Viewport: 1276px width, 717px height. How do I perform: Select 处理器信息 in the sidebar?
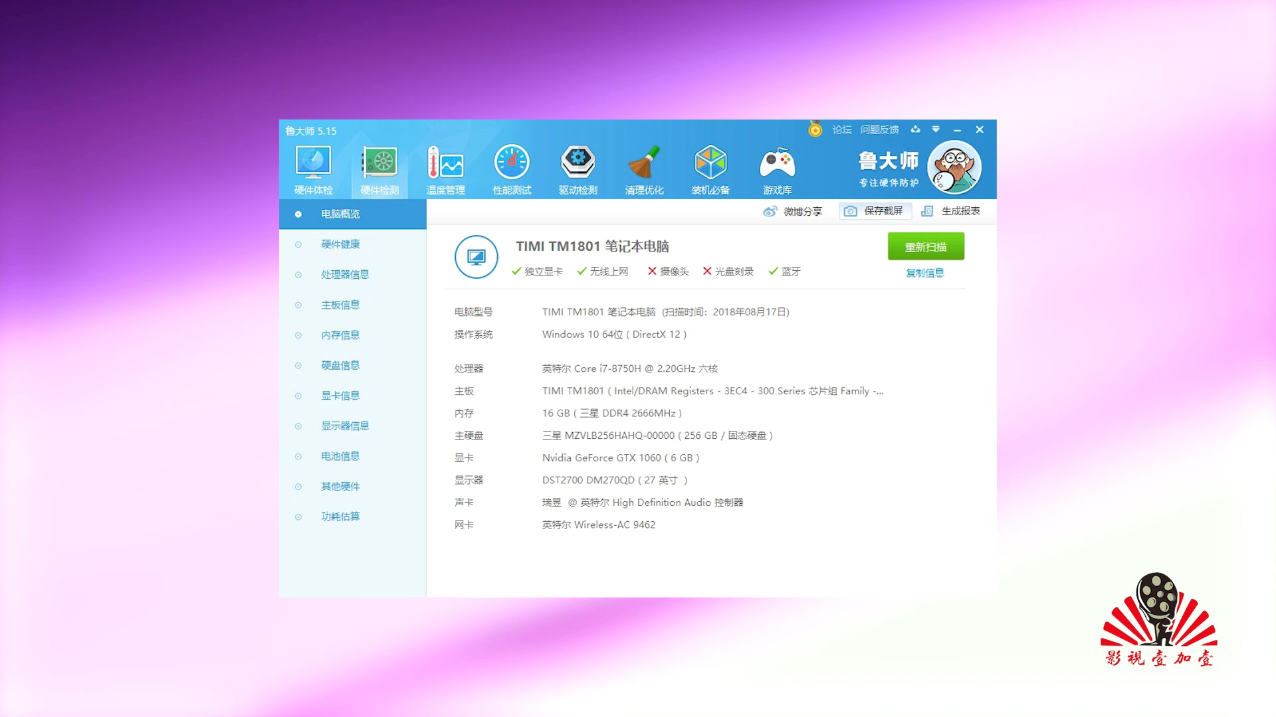344,274
